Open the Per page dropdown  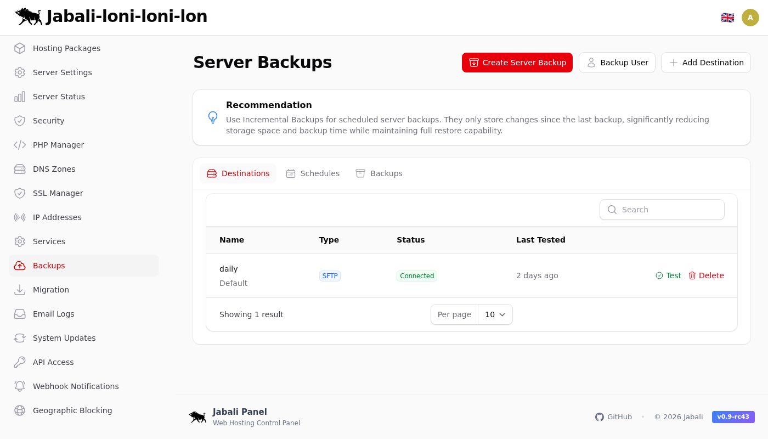tap(495, 314)
